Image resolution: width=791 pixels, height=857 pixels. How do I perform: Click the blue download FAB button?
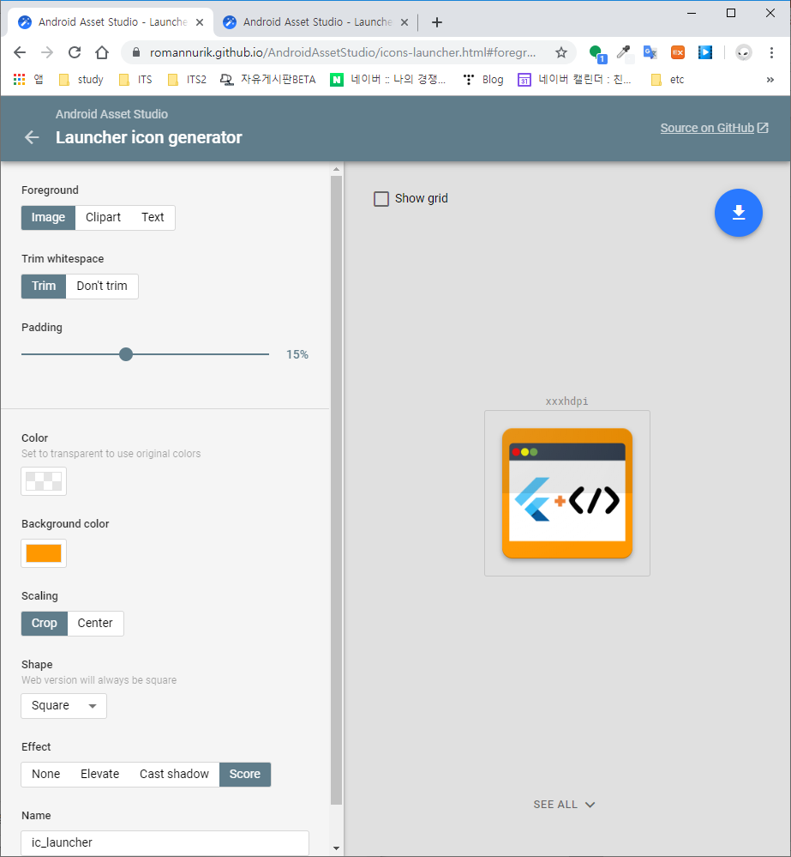click(x=738, y=213)
